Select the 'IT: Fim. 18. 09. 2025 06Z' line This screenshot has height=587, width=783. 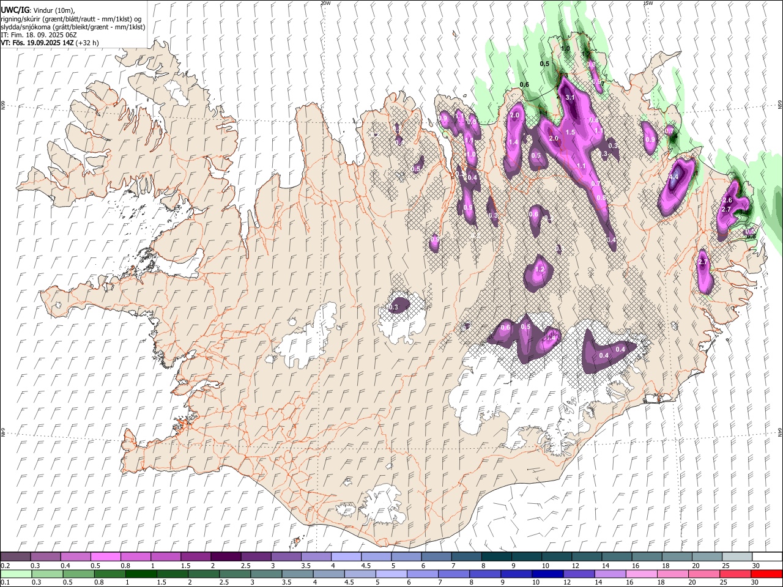(x=39, y=35)
